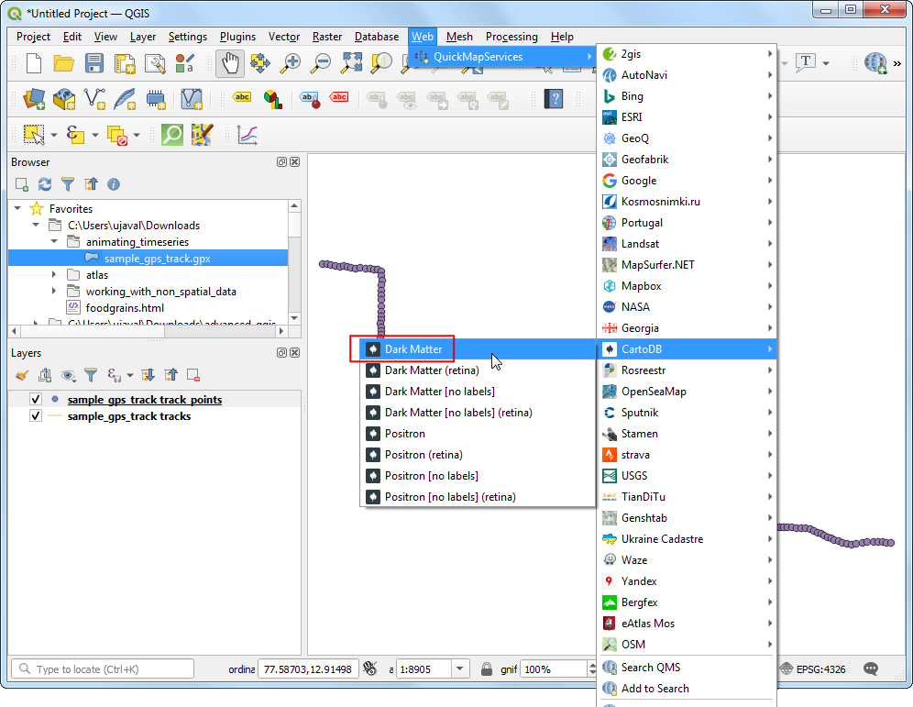The image size is (913, 707).
Task: Collapse all in Browser panel
Action: point(91,184)
